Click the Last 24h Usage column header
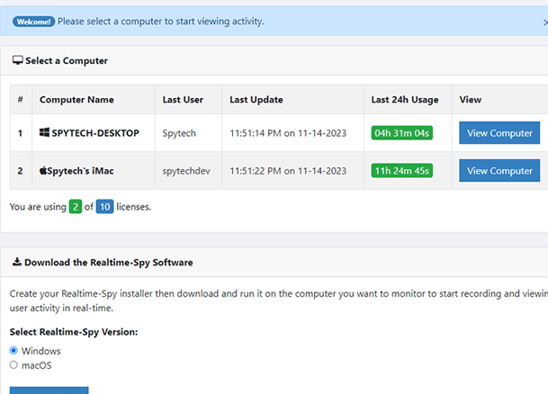The width and height of the screenshot is (548, 394). (405, 100)
